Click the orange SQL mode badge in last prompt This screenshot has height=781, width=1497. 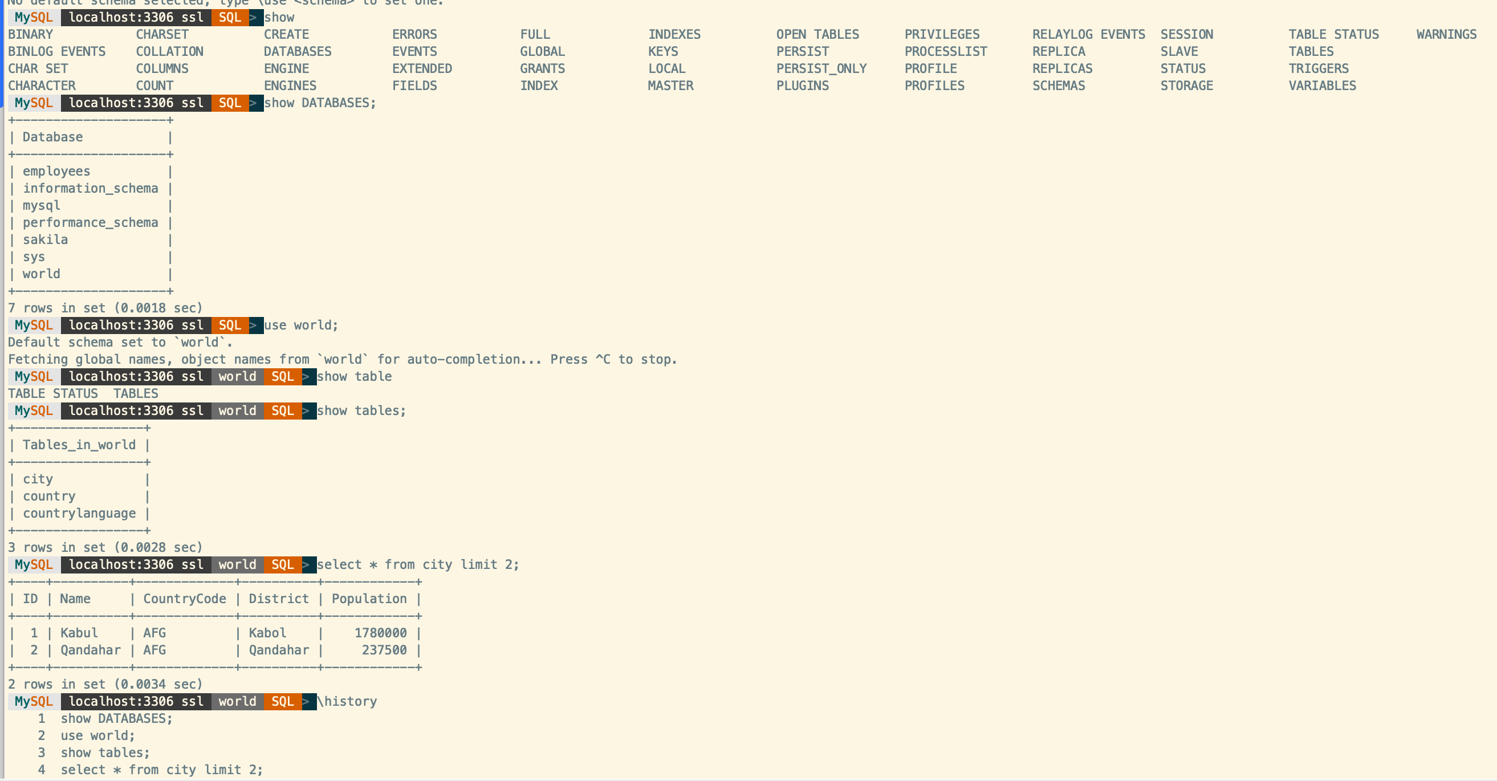click(282, 701)
